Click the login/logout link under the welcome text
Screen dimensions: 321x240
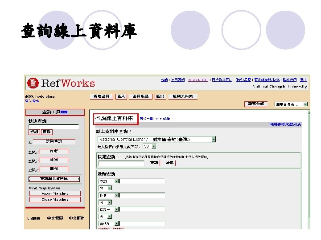32,101
